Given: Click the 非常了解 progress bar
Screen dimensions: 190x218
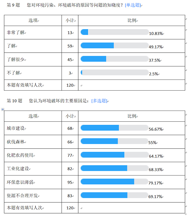Looking at the screenshot, I should 115,32.
